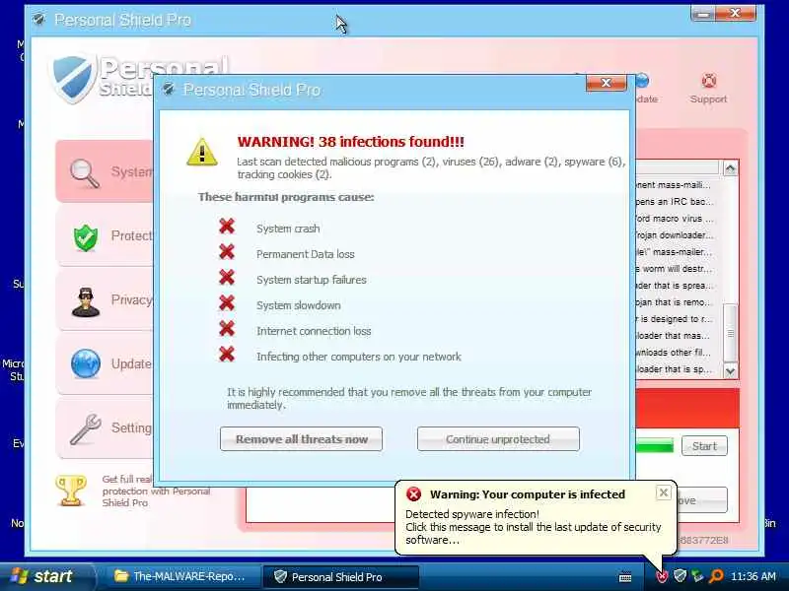789x591 pixels.
Task: Open Privacy tab spy icon
Action: point(86,301)
